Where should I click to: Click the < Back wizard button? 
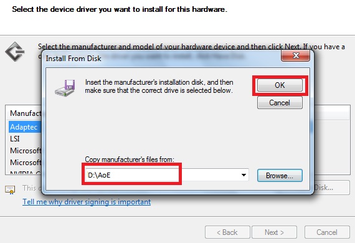click(227, 232)
